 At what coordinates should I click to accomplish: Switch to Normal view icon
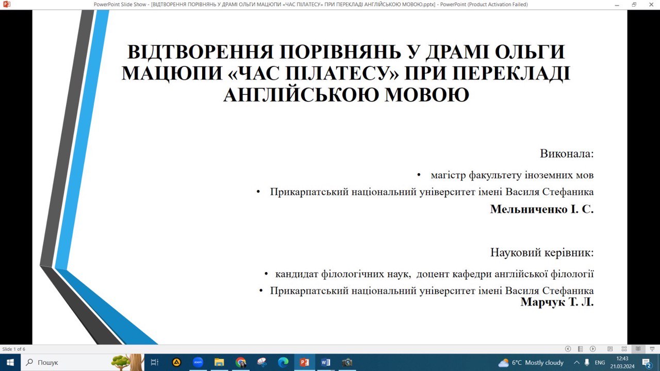[x=610, y=349]
